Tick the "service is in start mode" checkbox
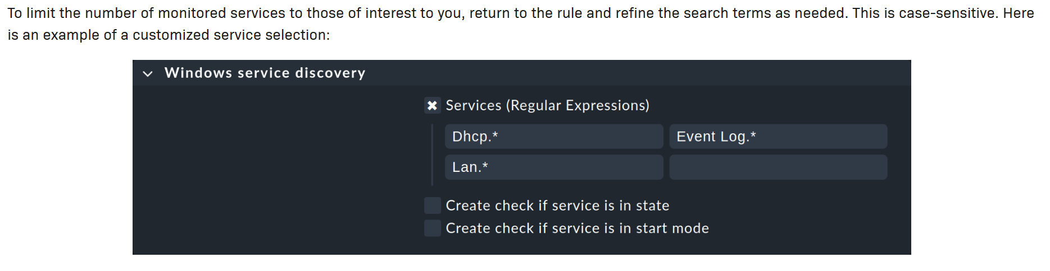Screen dimensions: 1050x271 pyautogui.click(x=432, y=228)
